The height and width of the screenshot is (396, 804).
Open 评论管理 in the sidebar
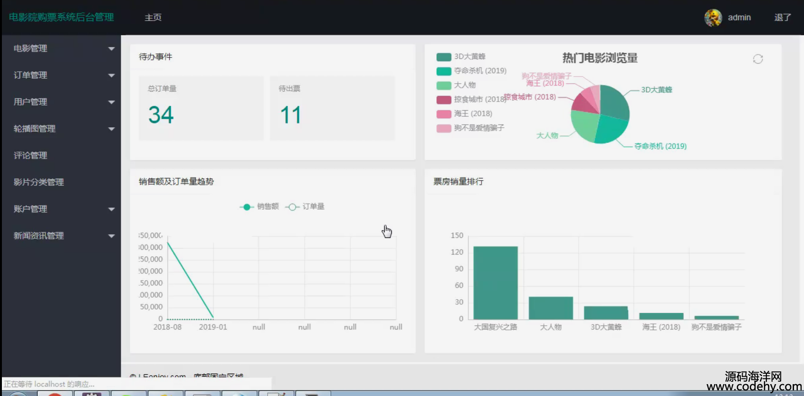(x=30, y=155)
